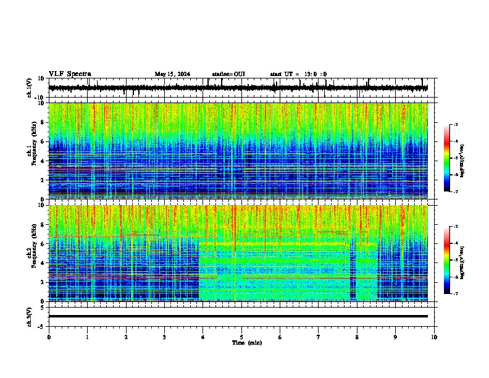
Task: Select the date text "May 15, 2024"
Action: pos(172,74)
